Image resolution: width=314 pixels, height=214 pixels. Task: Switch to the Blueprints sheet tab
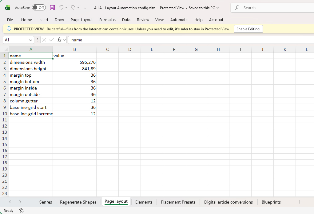click(271, 202)
